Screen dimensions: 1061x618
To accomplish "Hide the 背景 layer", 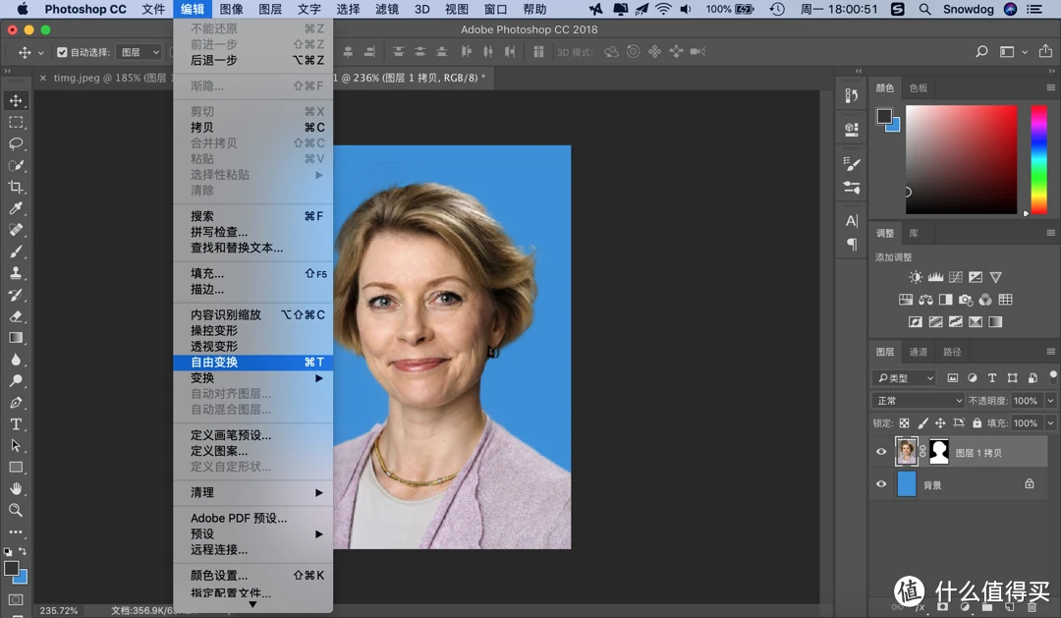I will [881, 484].
